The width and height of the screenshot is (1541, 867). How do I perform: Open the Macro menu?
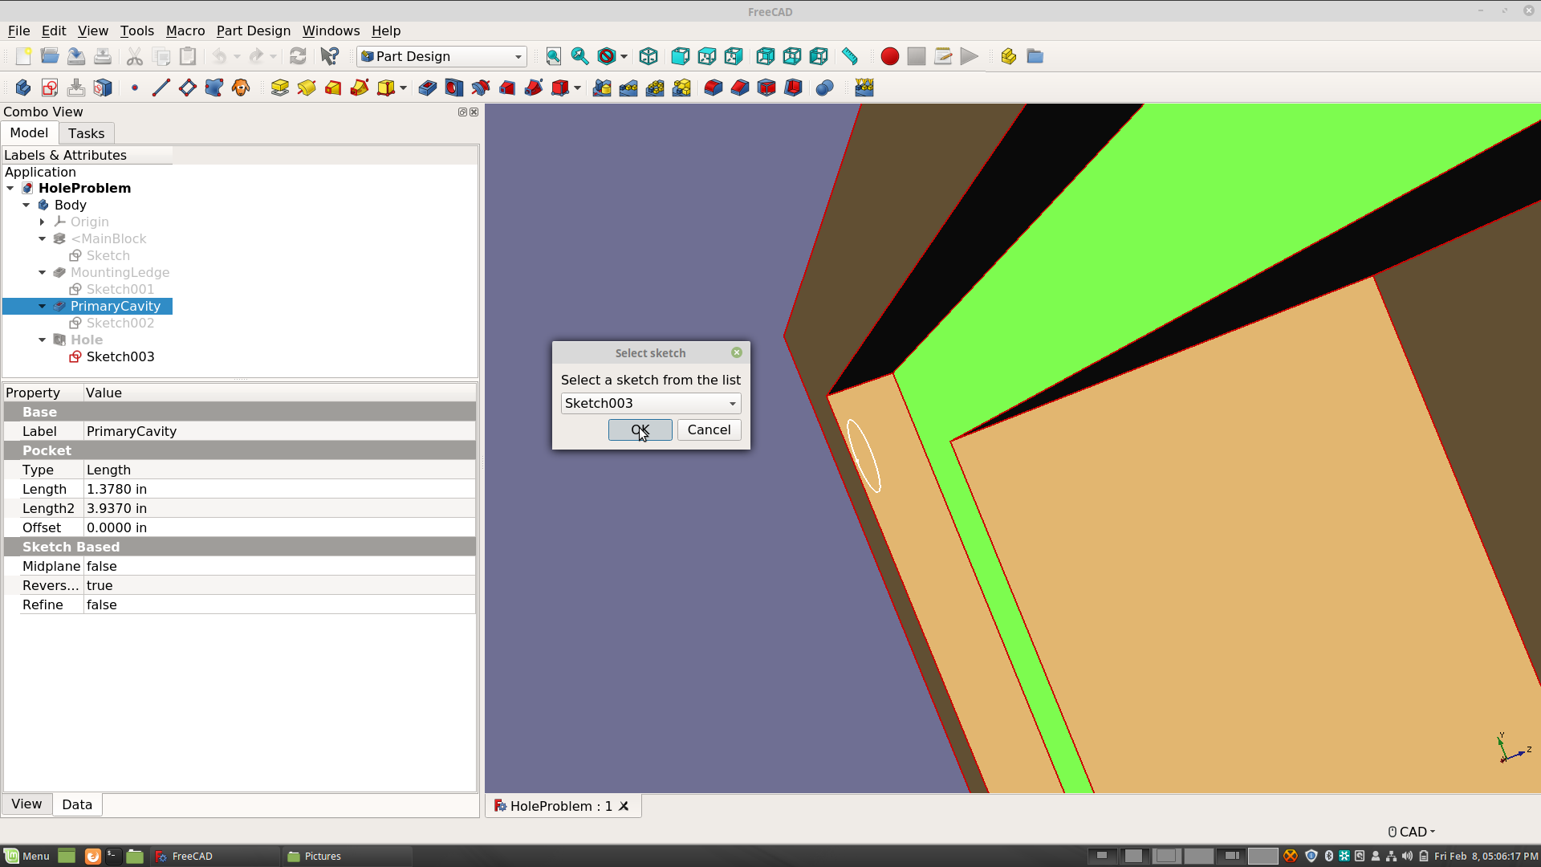pyautogui.click(x=185, y=31)
